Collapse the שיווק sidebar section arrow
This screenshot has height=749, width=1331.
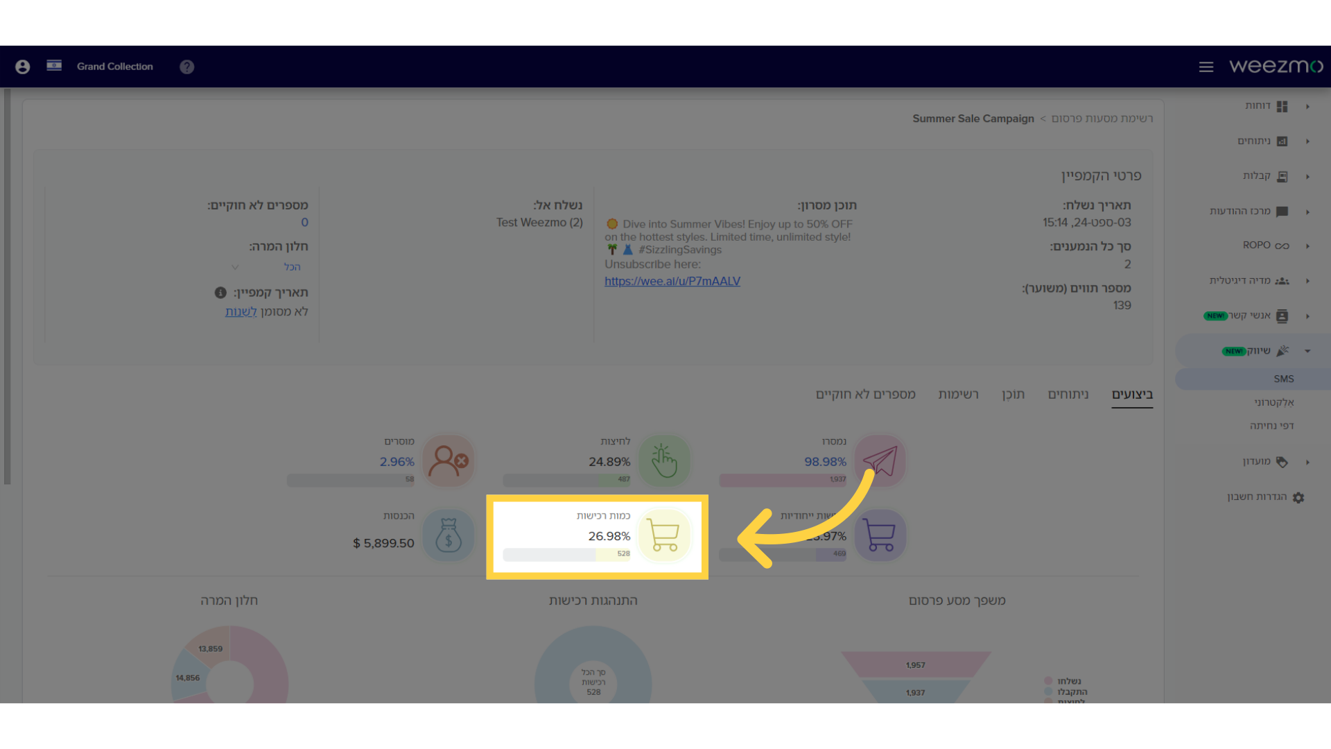click(1307, 351)
